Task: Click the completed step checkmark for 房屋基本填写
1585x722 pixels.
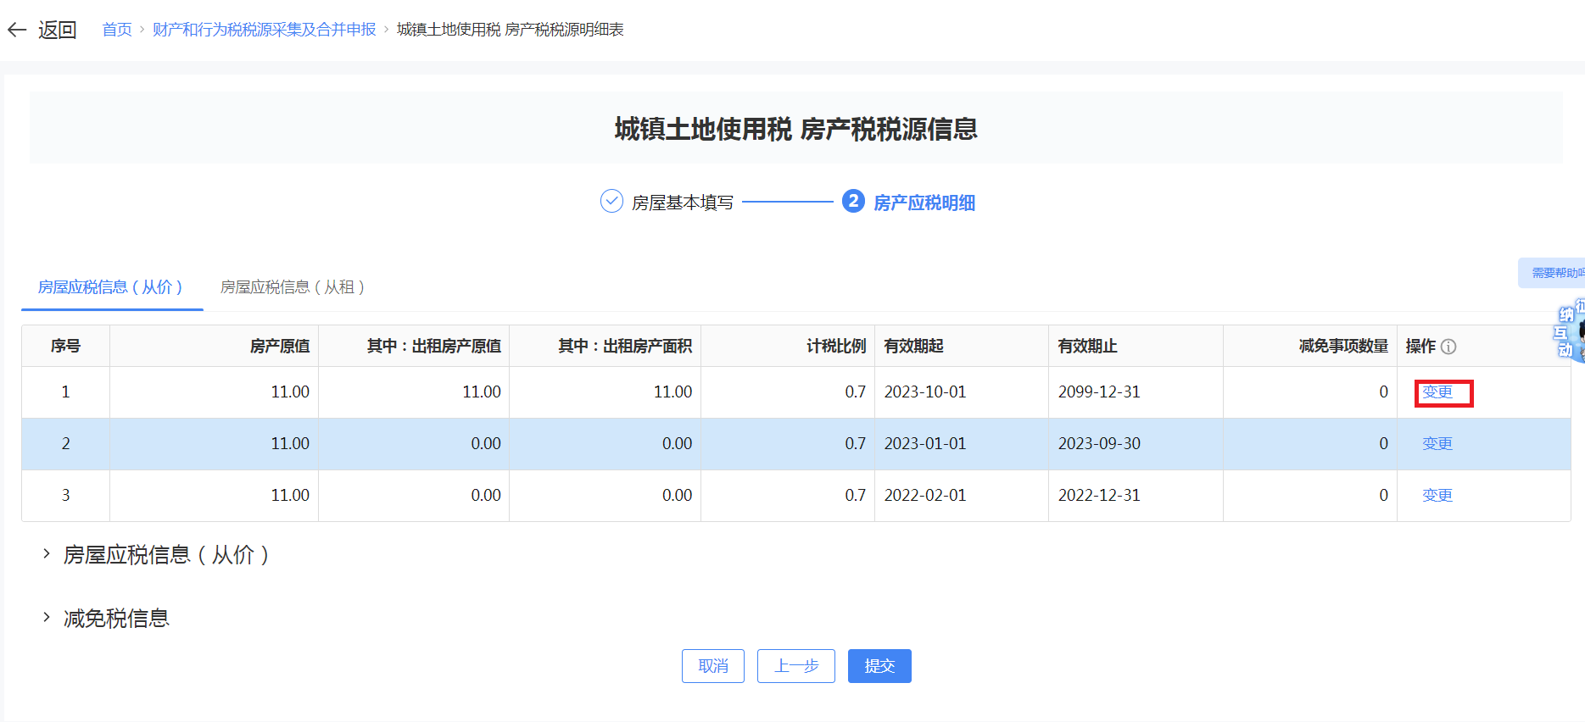Action: [x=611, y=202]
